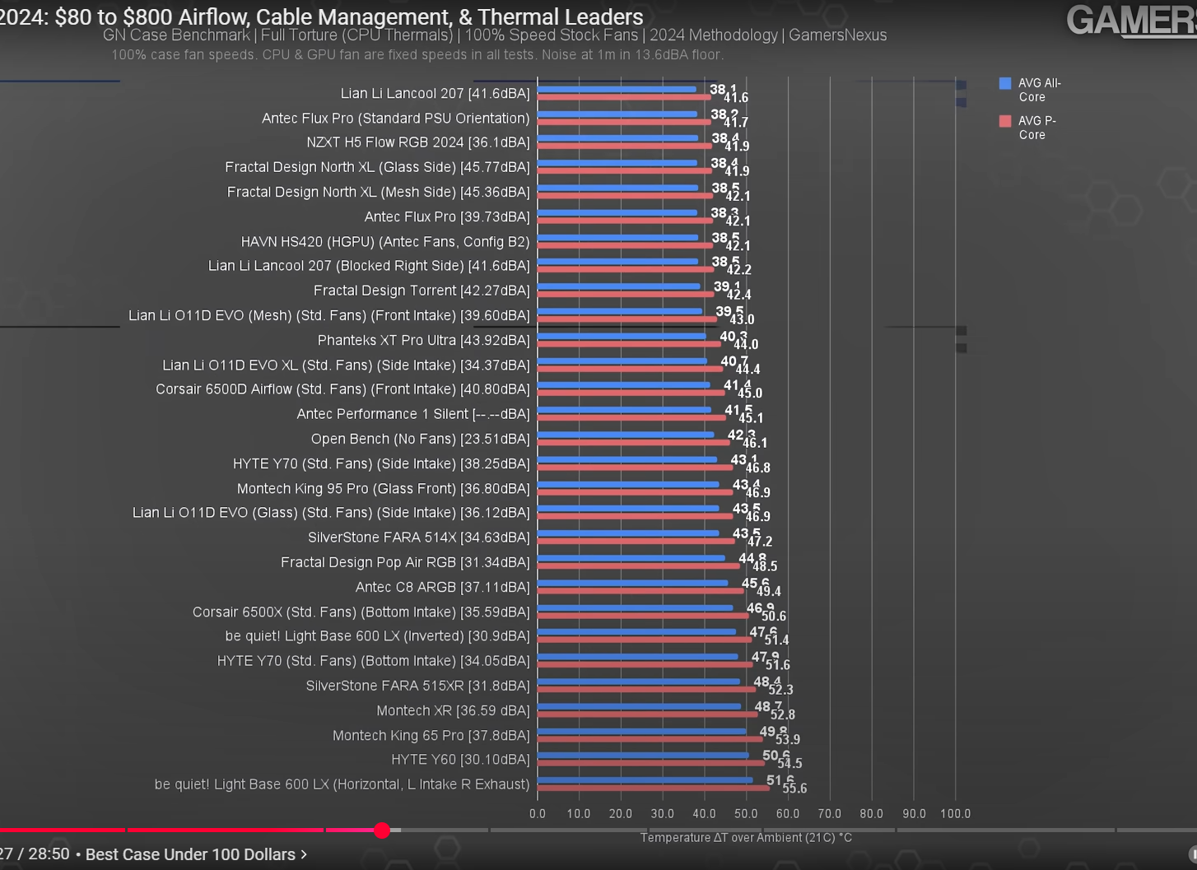Select the 'Phanteks XT Pro Ultra' label
The image size is (1197, 870).
pyautogui.click(x=424, y=340)
